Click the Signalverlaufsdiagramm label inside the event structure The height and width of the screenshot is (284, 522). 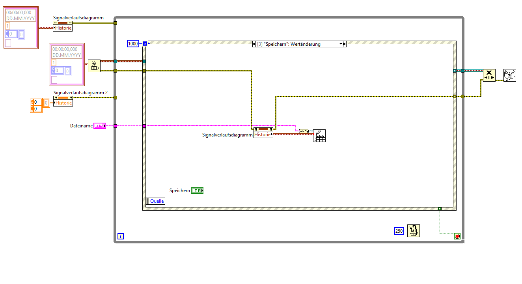tap(227, 135)
